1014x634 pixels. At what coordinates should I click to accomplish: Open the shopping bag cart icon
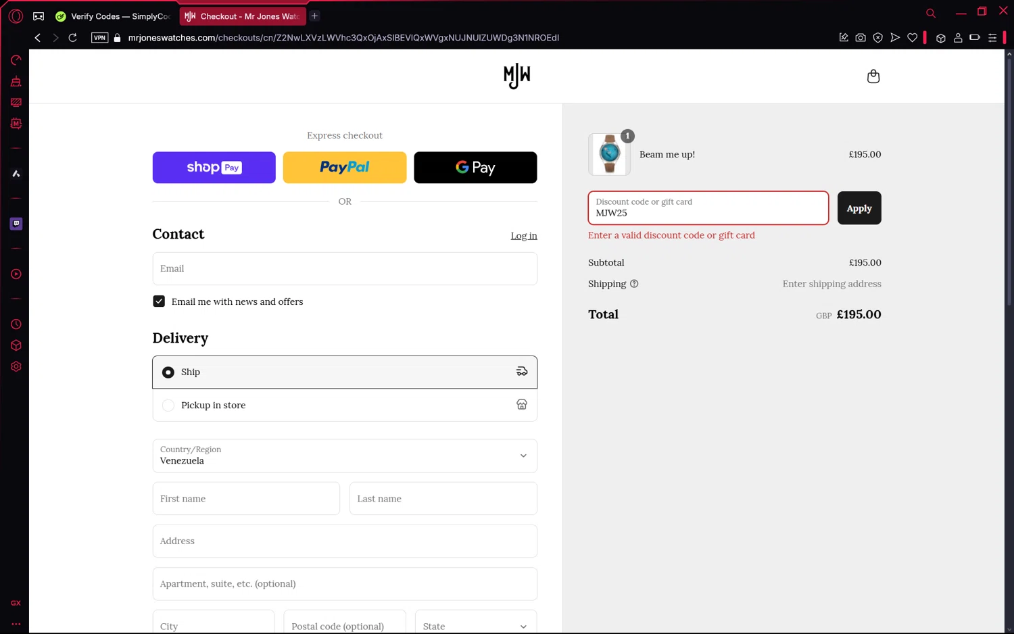coord(873,76)
